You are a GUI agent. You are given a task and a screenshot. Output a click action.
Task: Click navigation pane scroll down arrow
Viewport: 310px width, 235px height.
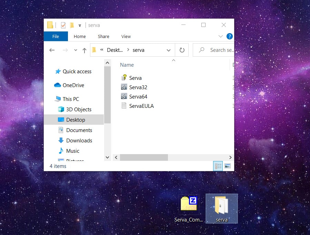point(107,158)
